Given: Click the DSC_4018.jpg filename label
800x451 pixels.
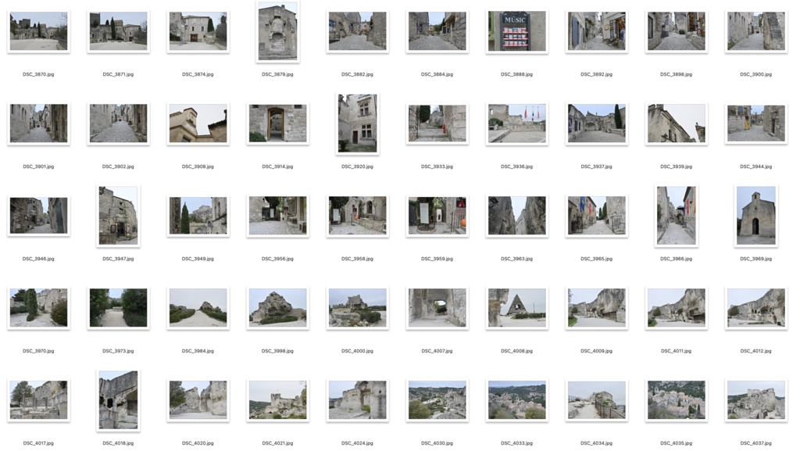Looking at the screenshot, I should (x=118, y=443).
